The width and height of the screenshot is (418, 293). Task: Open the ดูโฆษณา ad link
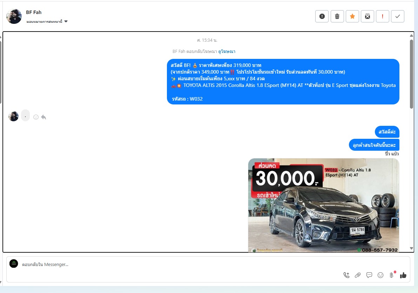click(x=227, y=52)
